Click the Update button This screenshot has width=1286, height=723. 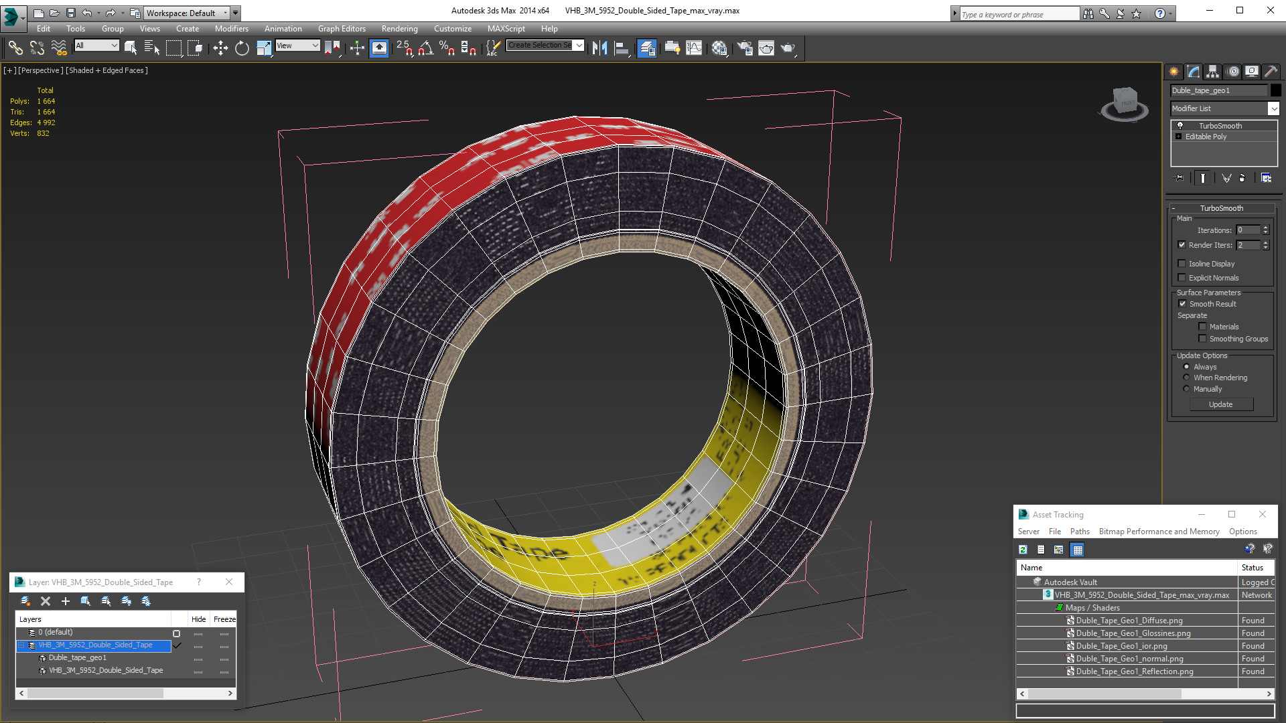[1221, 404]
